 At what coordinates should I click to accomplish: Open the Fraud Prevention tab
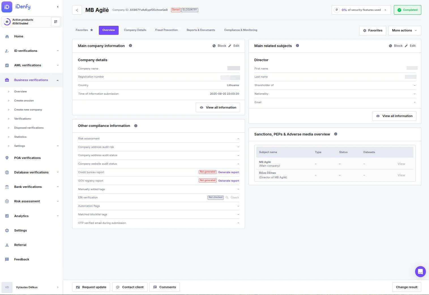tap(167, 30)
